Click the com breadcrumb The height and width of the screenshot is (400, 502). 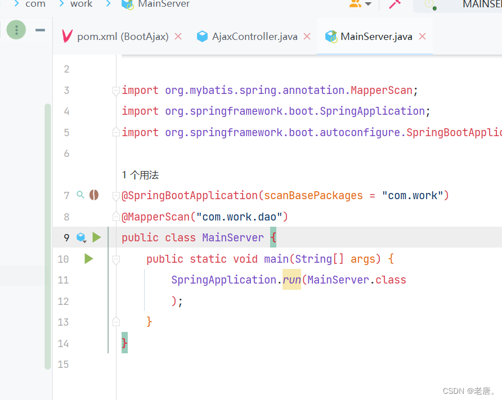pyautogui.click(x=35, y=4)
